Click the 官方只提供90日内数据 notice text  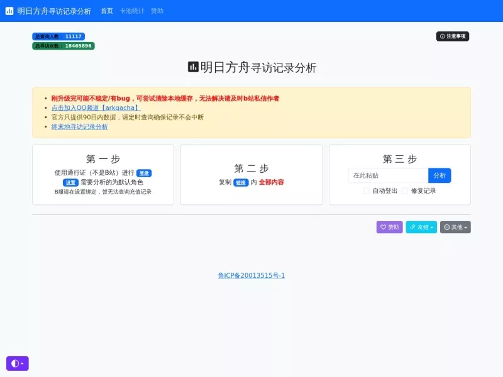coord(128,117)
